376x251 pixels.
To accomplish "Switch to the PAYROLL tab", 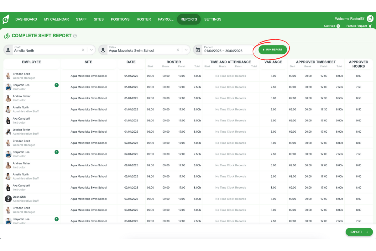I will coord(166,19).
